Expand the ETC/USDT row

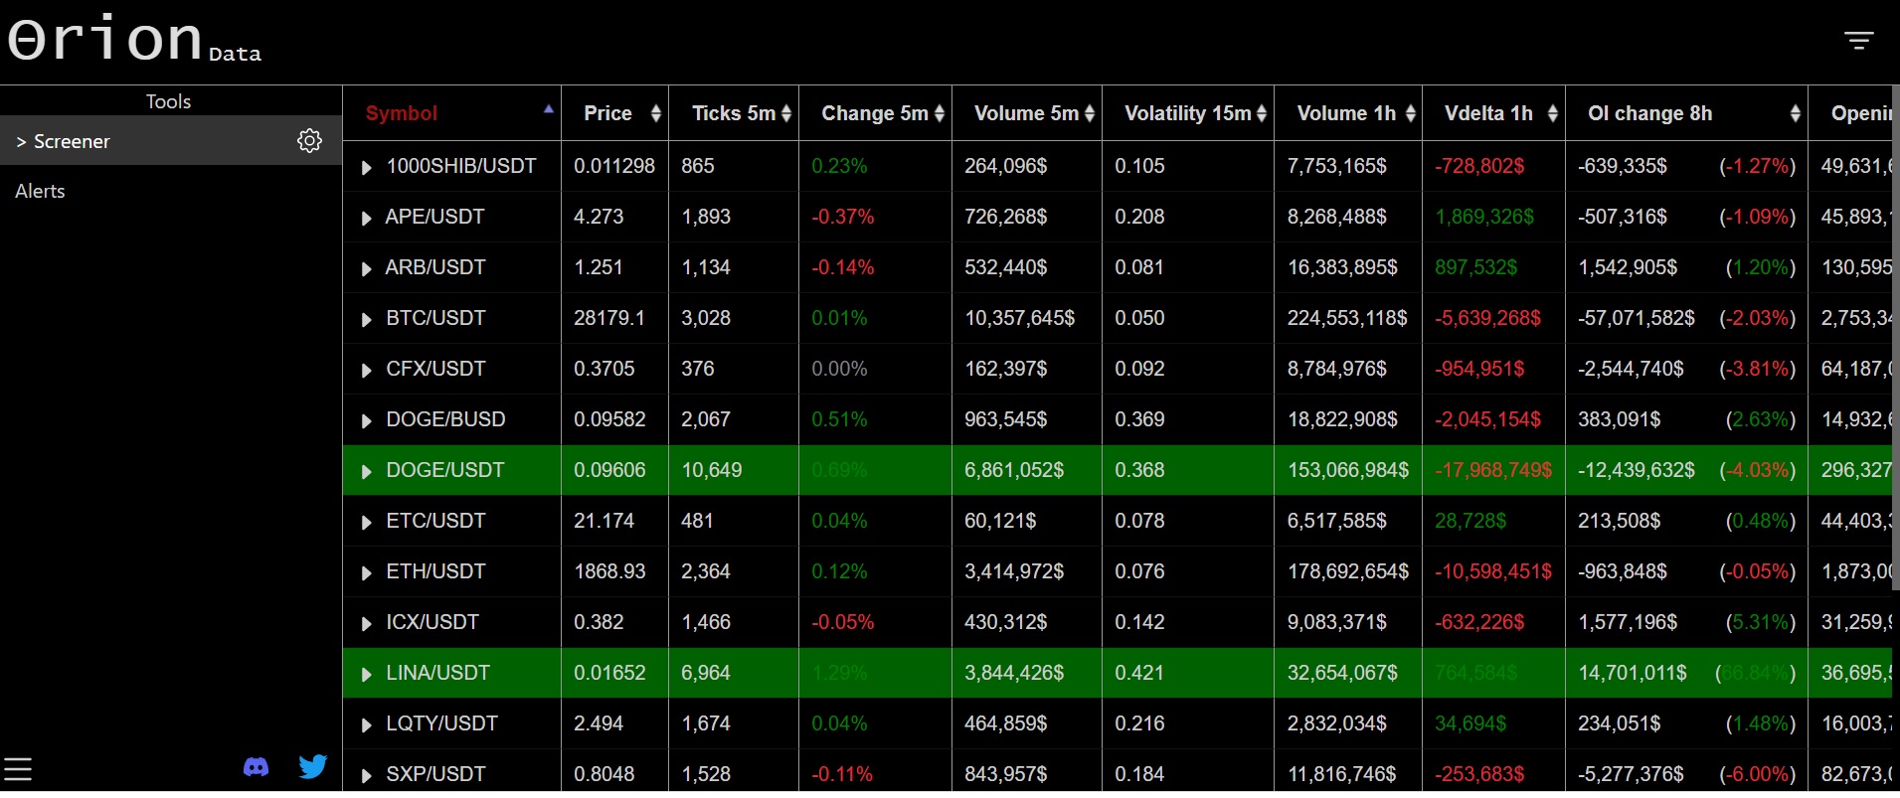[x=366, y=522]
